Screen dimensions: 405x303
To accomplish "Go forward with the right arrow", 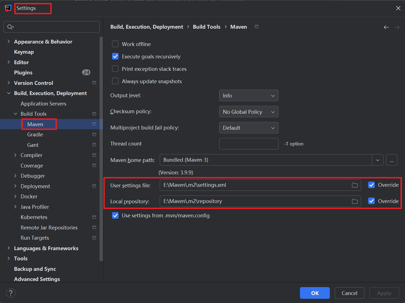I will 397,27.
